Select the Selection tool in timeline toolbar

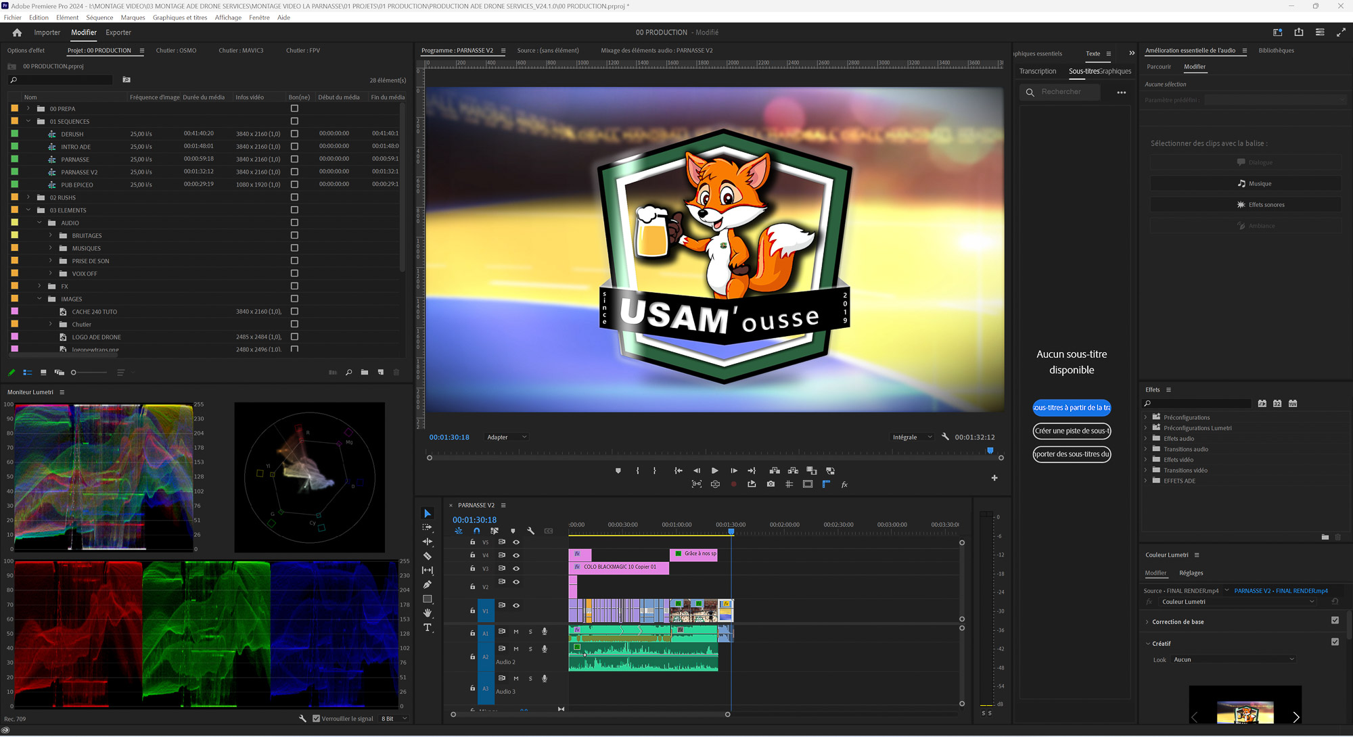point(427,514)
